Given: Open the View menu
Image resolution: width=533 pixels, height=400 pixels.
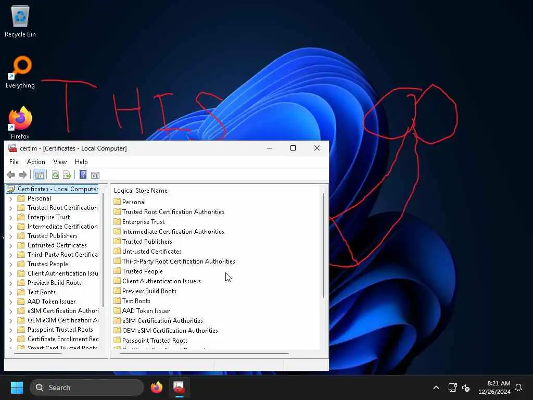Looking at the screenshot, I should tap(60, 162).
